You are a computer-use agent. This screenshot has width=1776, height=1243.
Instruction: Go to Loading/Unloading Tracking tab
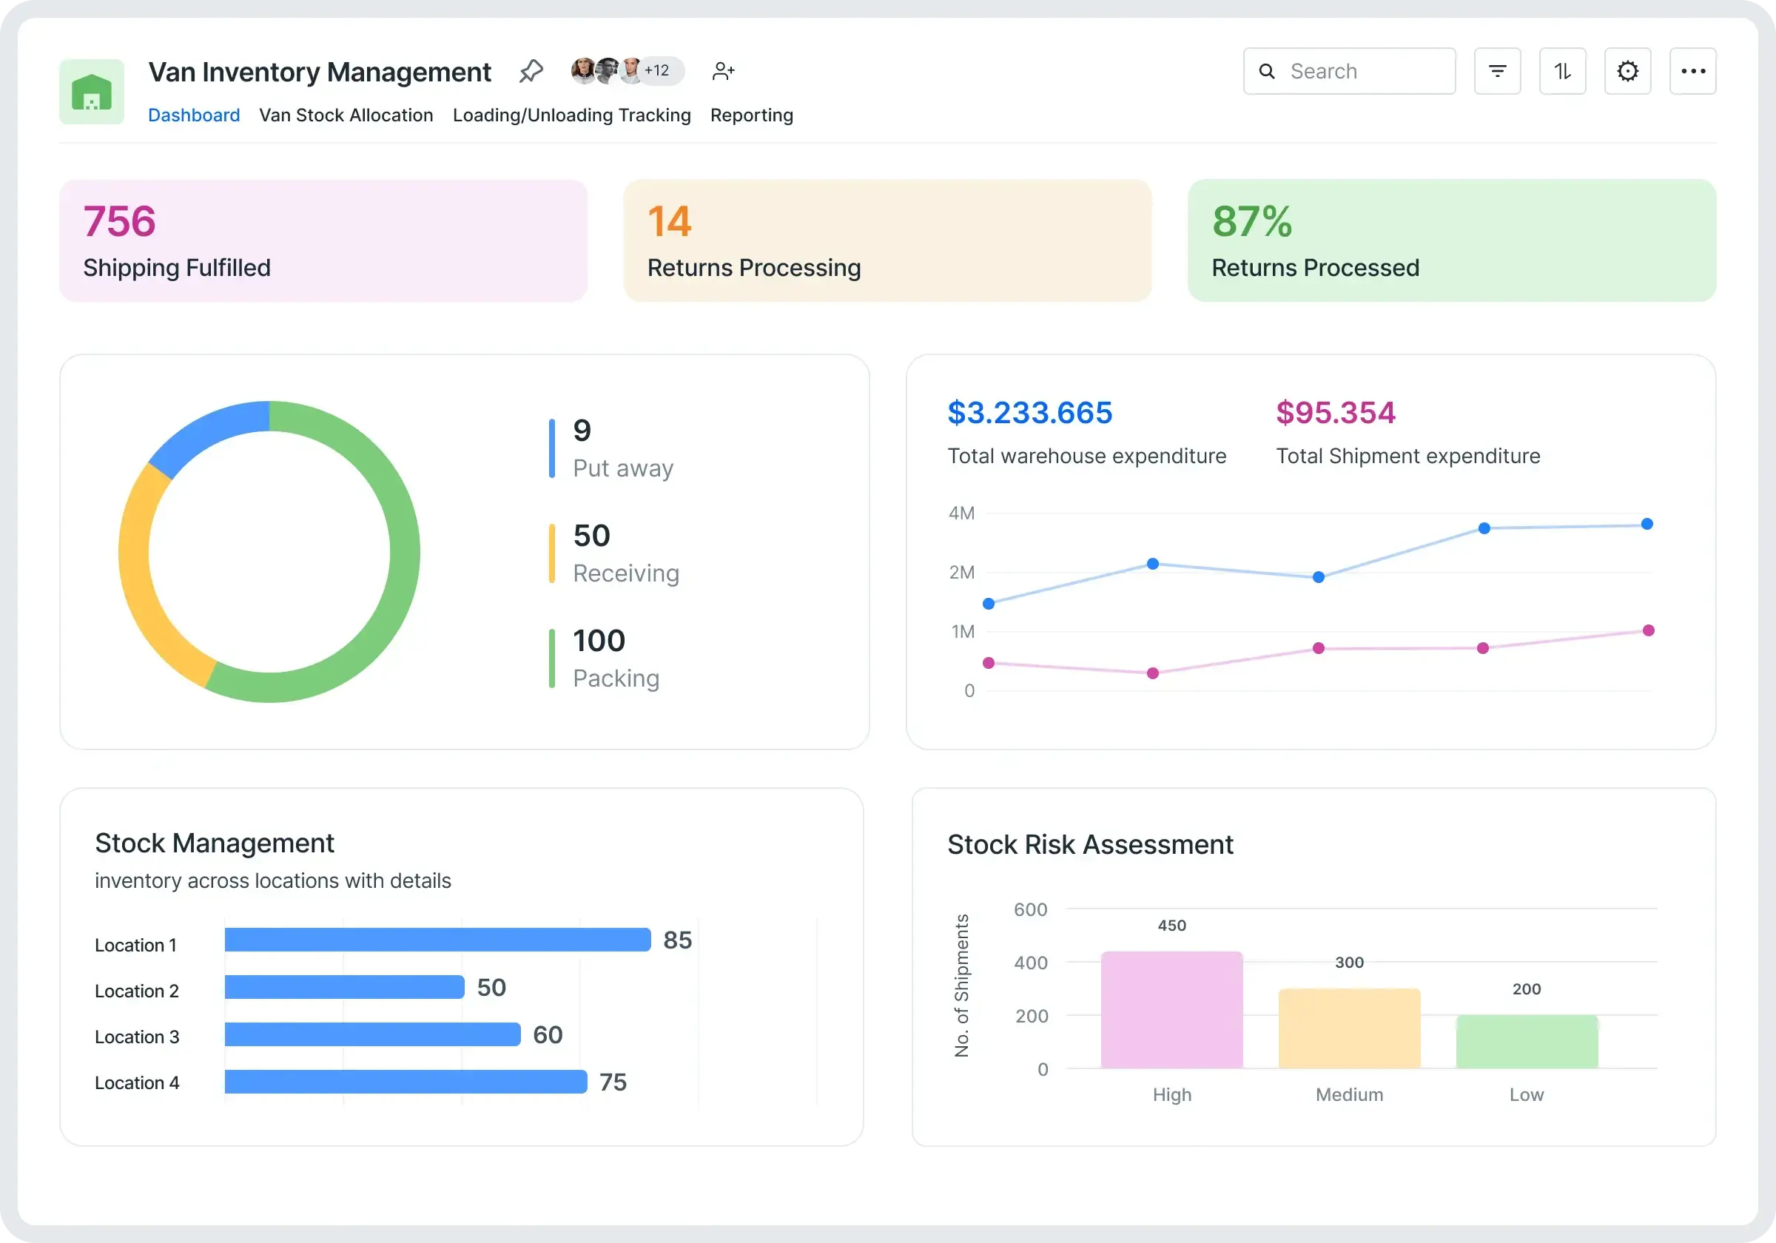571,115
